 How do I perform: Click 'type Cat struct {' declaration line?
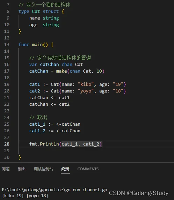pos(41,12)
